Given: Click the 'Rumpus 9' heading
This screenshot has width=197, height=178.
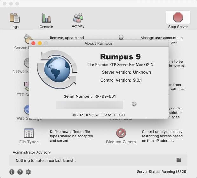Looking at the screenshot, I should tap(120, 57).
